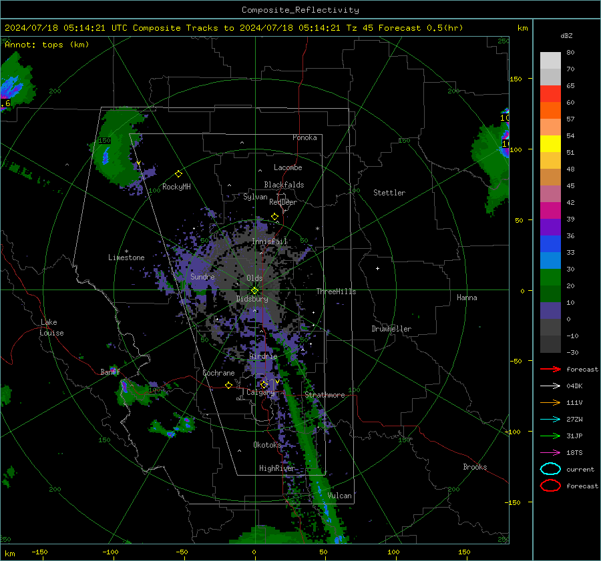The image size is (601, 561).
Task: Click the Hanna label on map
Action: (467, 298)
